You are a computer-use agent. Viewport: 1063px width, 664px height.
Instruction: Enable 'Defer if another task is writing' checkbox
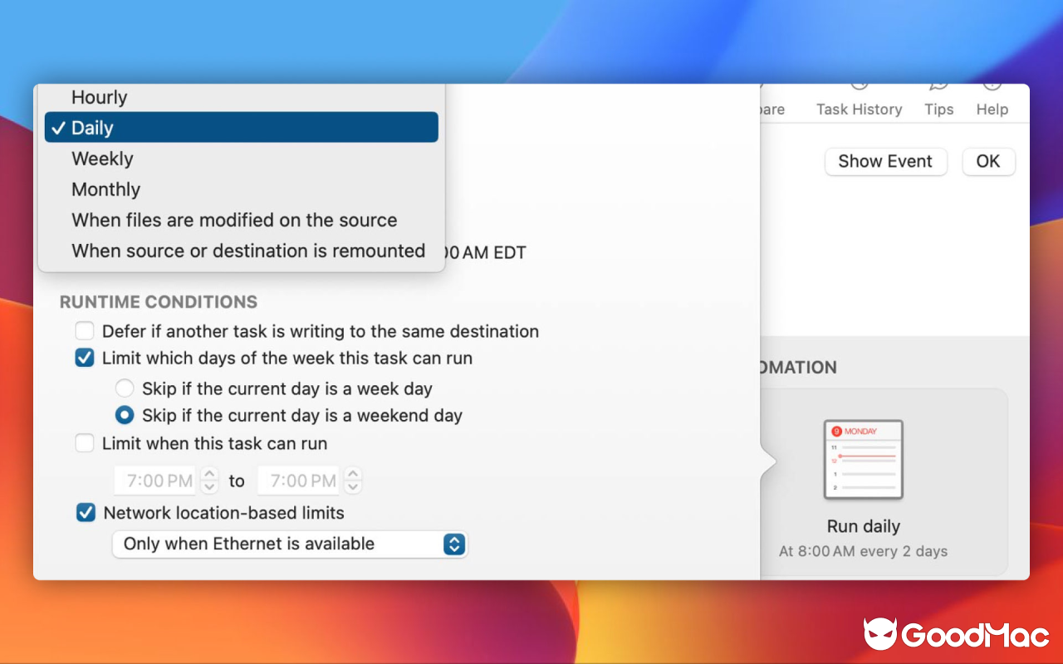(x=84, y=330)
